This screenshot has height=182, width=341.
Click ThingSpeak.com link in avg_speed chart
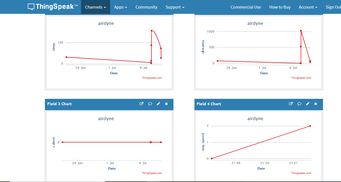[301, 173]
